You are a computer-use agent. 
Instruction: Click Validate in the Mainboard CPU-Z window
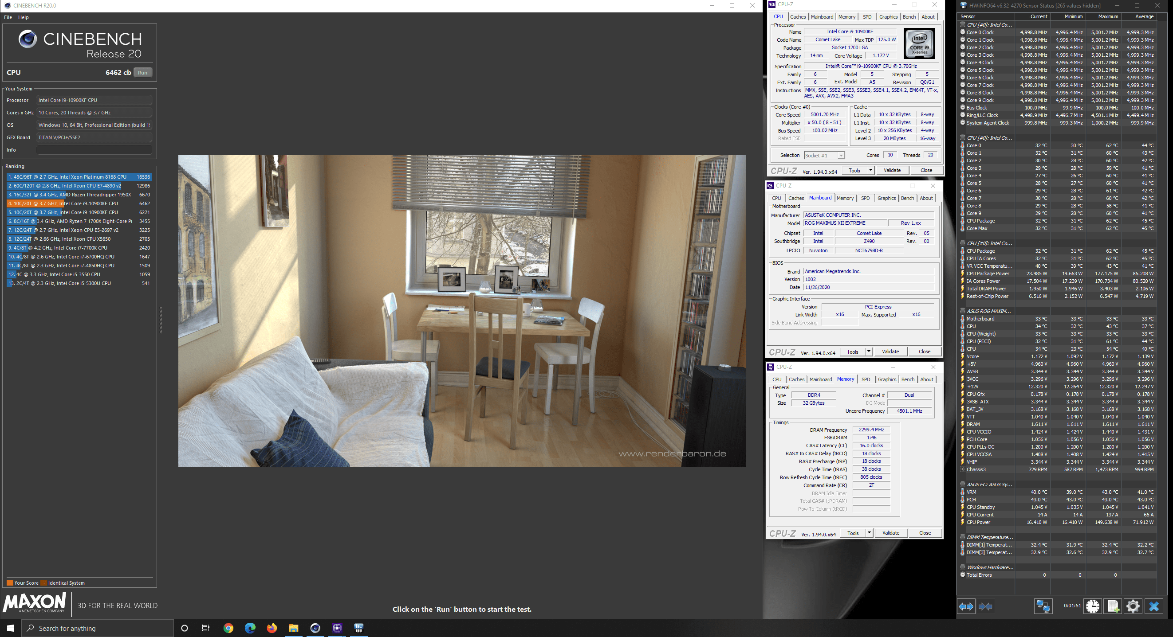(x=890, y=352)
